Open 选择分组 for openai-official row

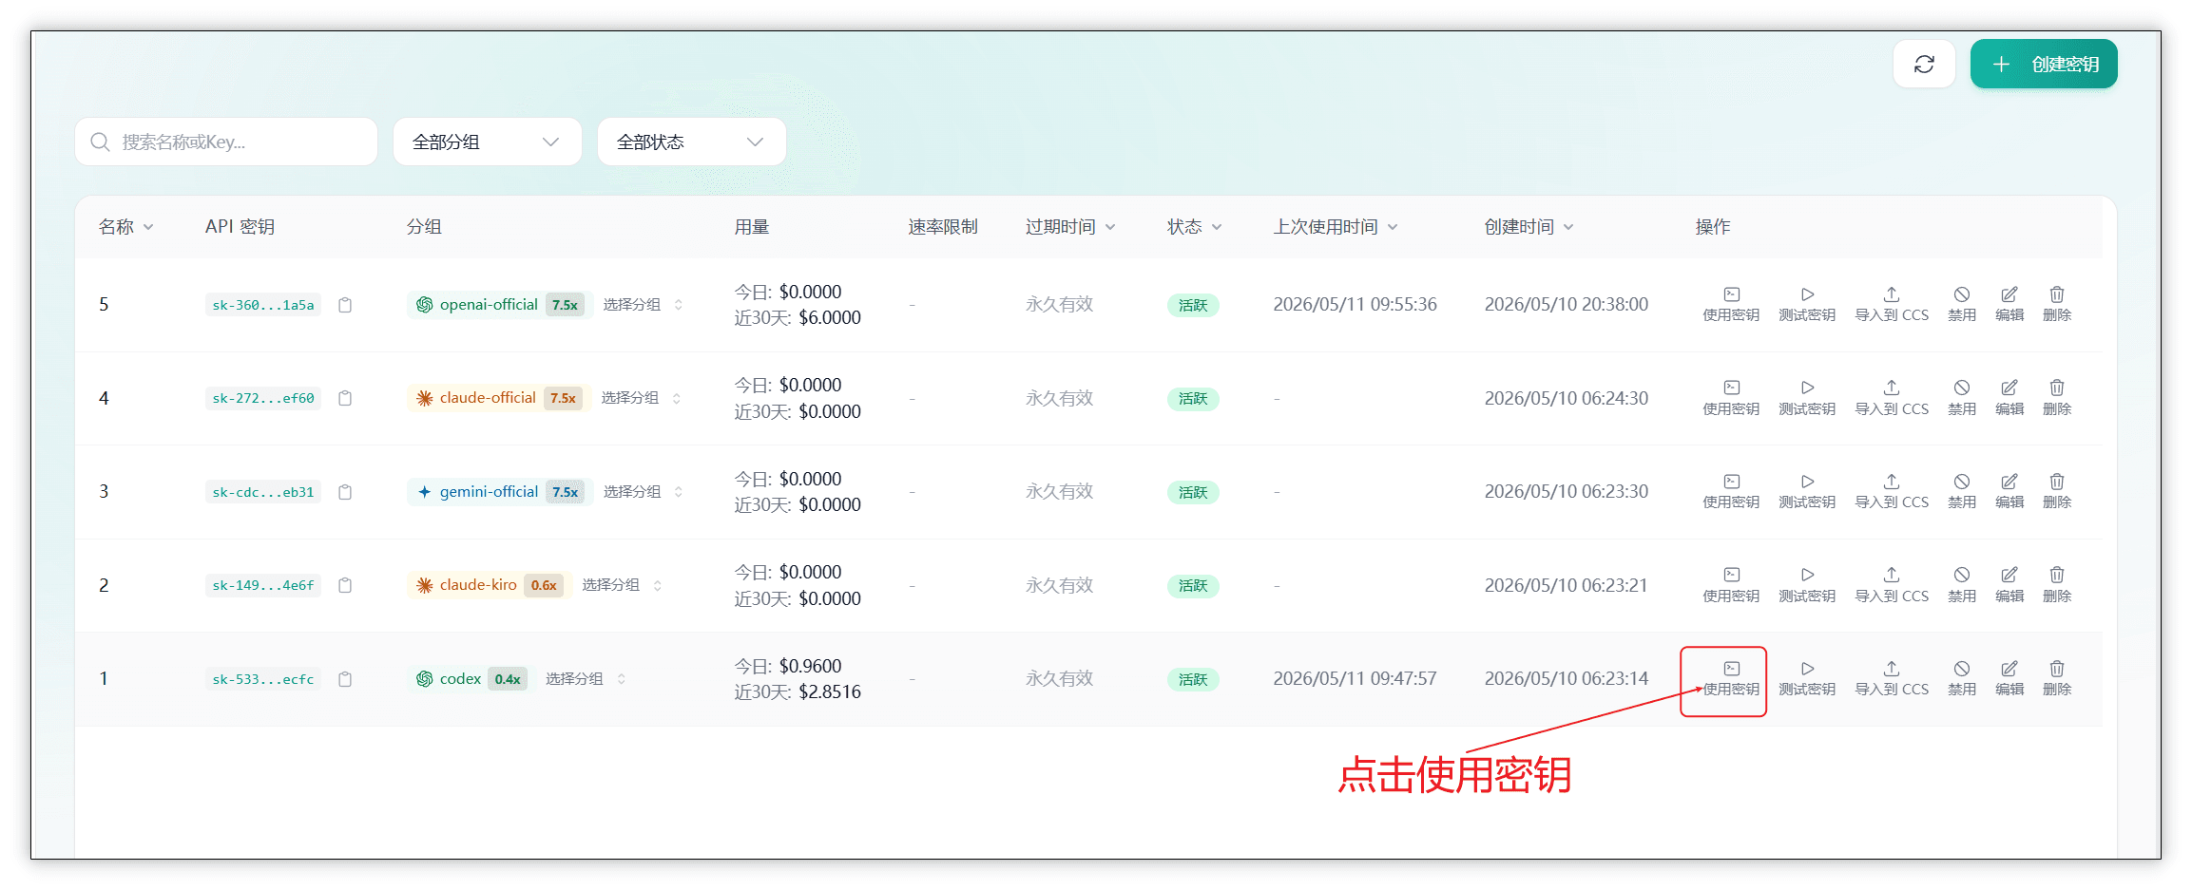point(644,305)
